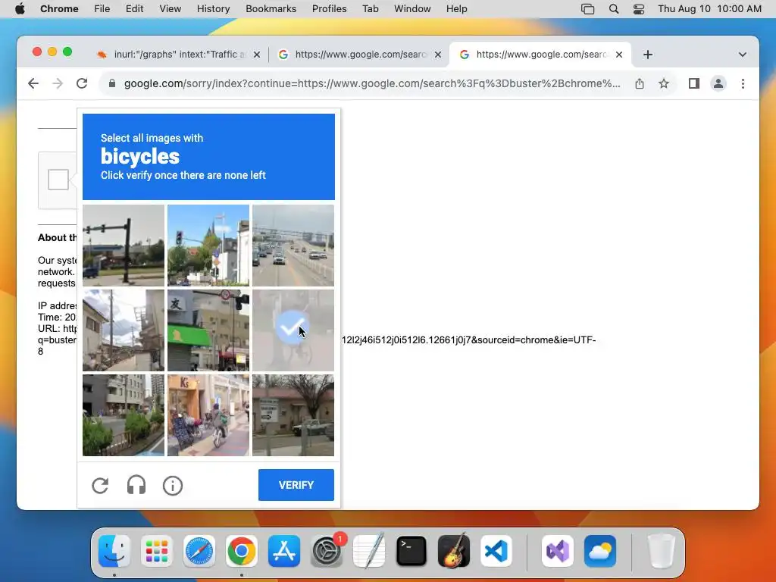Open Launchpad from the Dock

tap(157, 551)
